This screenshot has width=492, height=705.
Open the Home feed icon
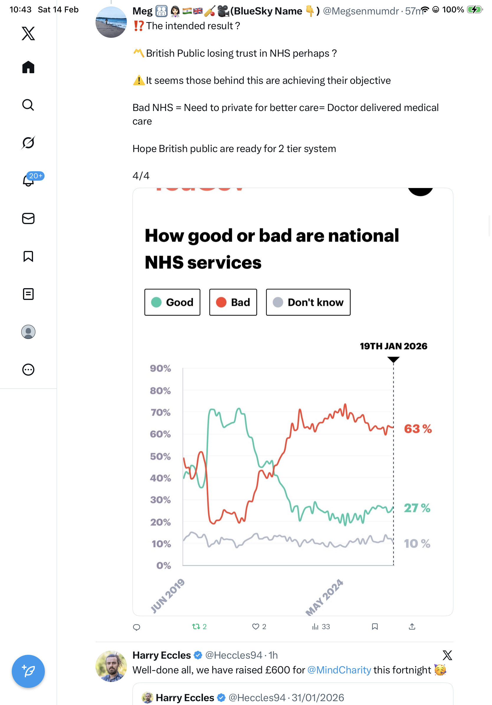point(28,67)
